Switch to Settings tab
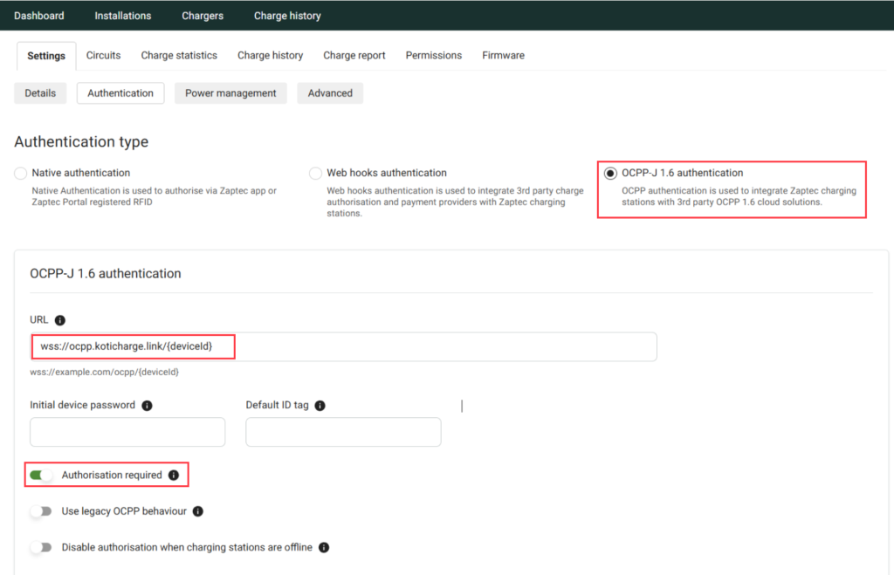 click(46, 56)
